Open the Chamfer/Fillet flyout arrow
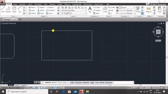 55,10
